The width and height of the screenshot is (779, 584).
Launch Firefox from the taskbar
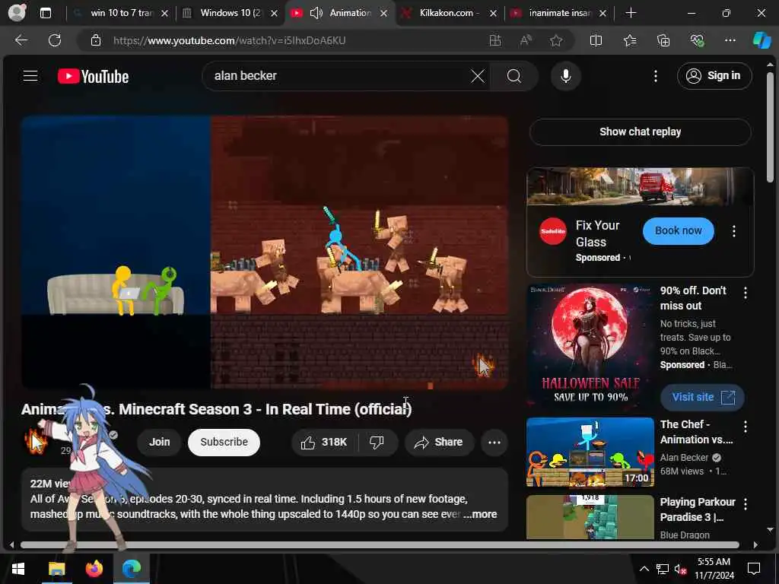94,569
